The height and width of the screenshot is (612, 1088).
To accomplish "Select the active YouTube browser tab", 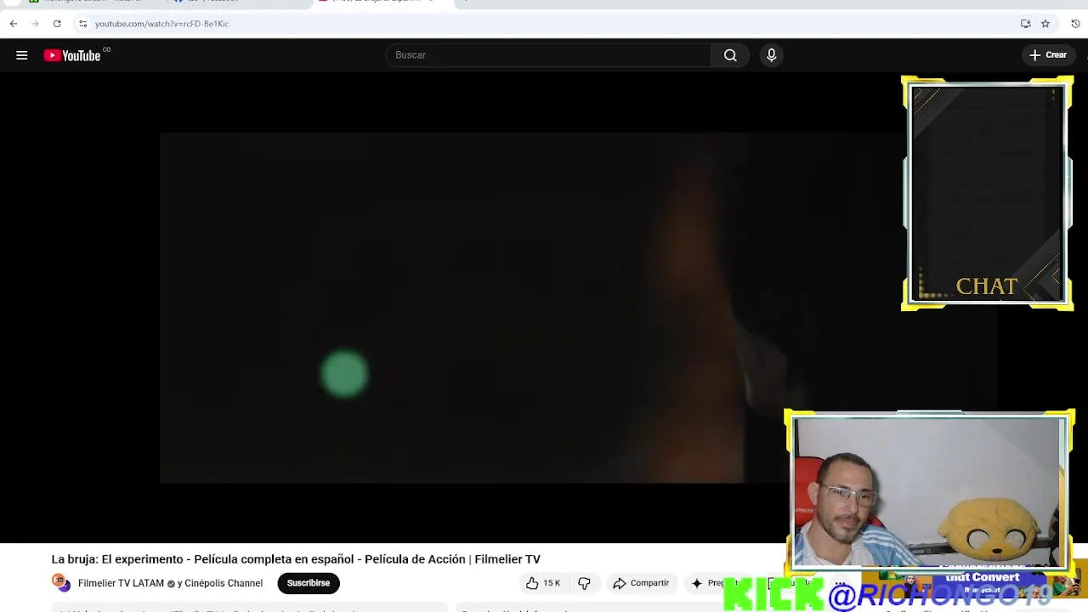I will pos(382,2).
